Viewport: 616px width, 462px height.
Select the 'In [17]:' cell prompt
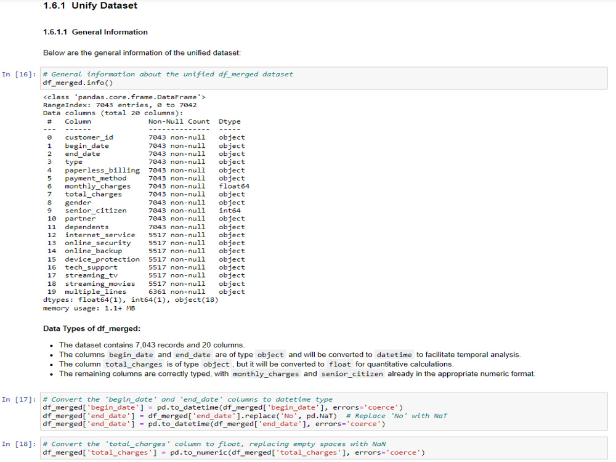pos(19,400)
